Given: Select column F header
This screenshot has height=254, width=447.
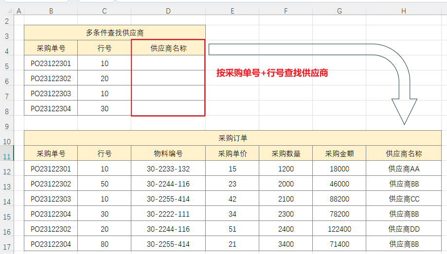Looking at the screenshot, I should pos(286,11).
